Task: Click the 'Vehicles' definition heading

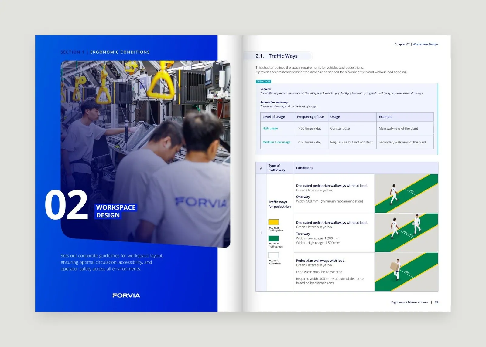Action: click(265, 89)
